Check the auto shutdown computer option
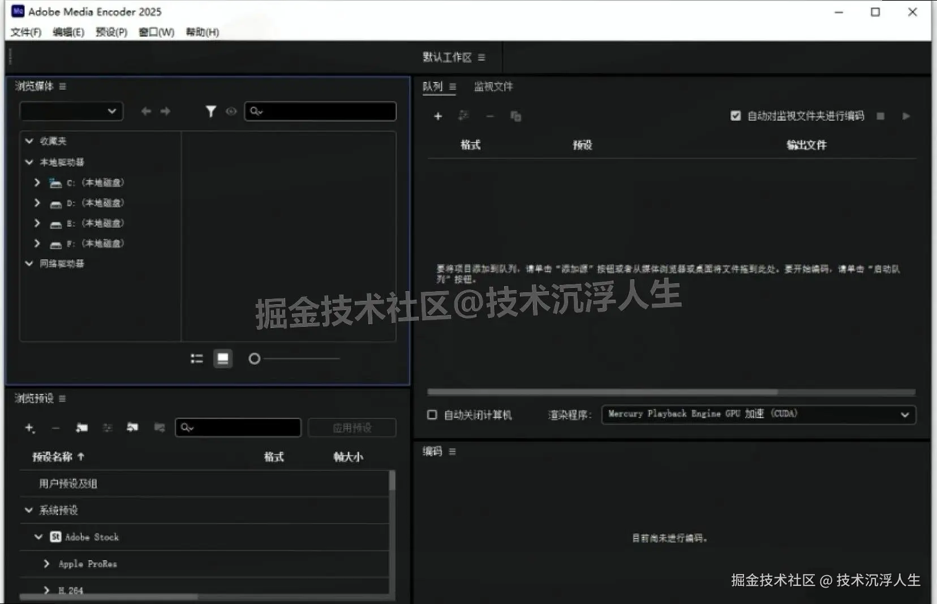Screen dimensions: 937x604 click(432, 415)
